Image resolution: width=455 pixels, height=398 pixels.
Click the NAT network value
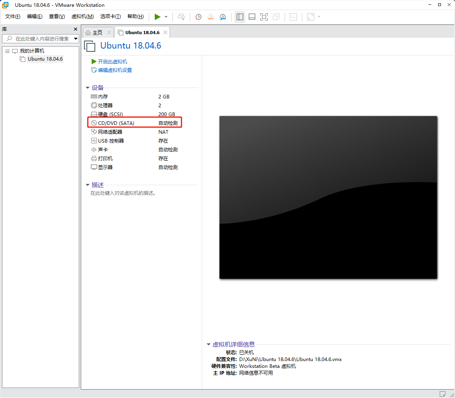click(163, 132)
